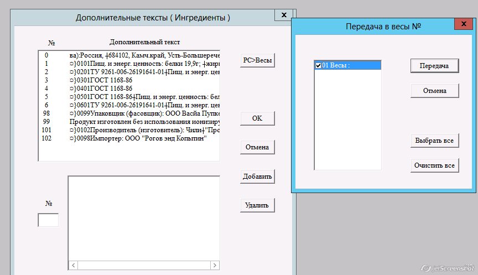Click the Добавить button
The height and width of the screenshot is (275, 478).
click(x=257, y=177)
